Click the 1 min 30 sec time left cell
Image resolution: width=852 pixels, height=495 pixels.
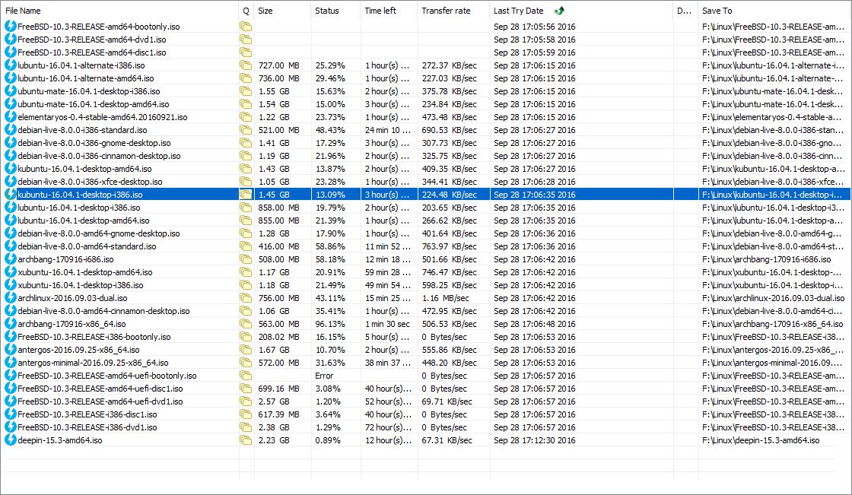tap(387, 324)
